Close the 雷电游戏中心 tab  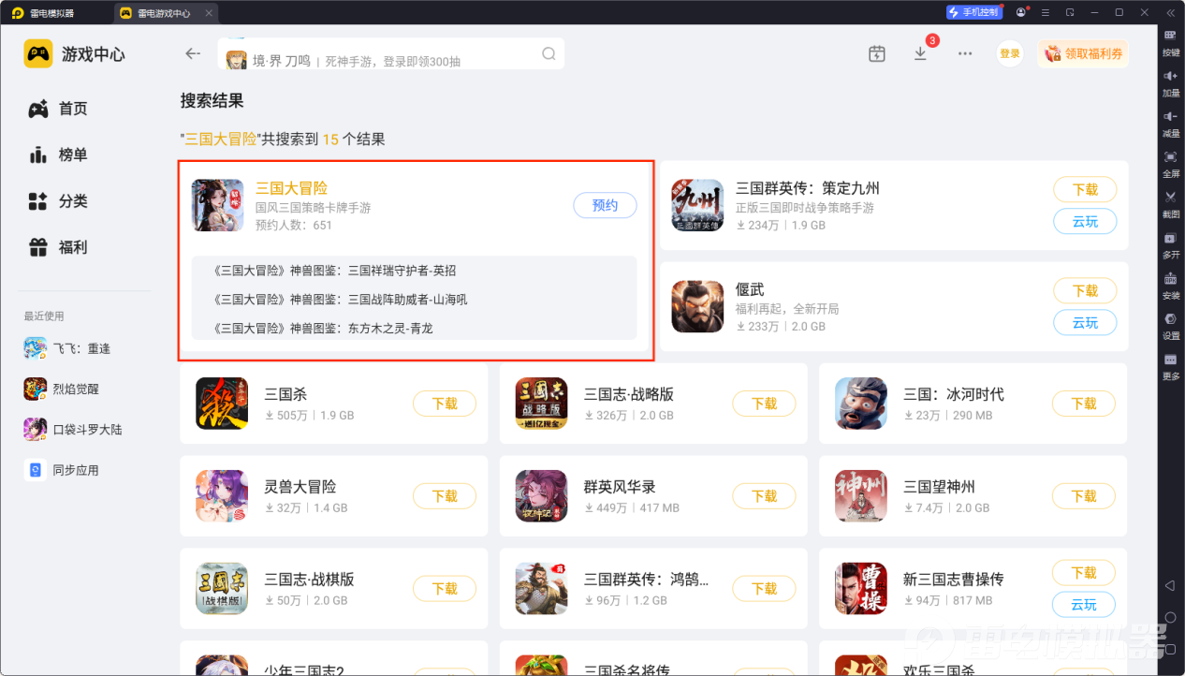(209, 13)
